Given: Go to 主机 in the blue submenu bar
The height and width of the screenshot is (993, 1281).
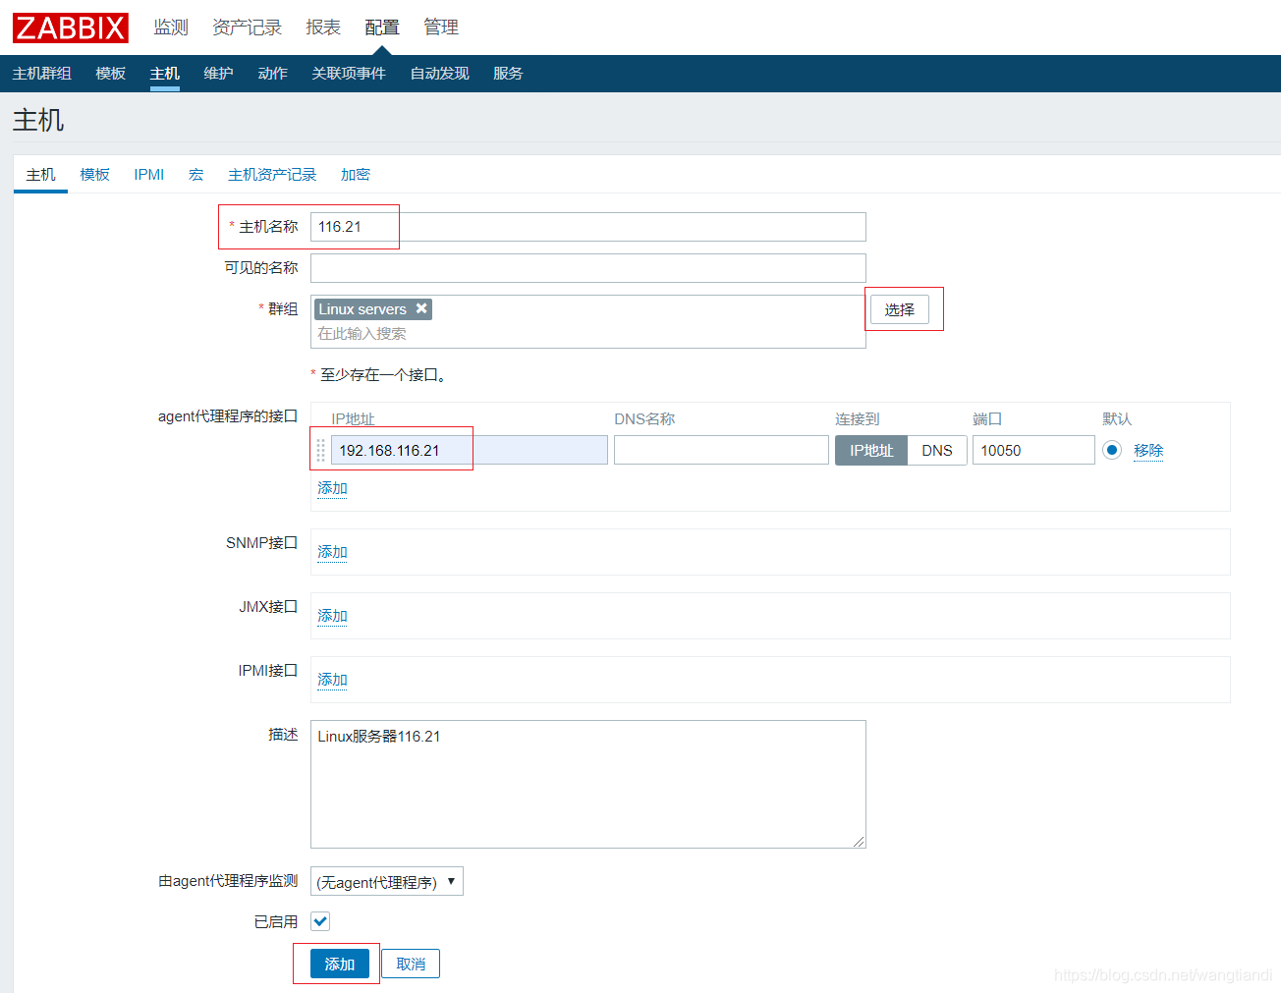Looking at the screenshot, I should (165, 74).
